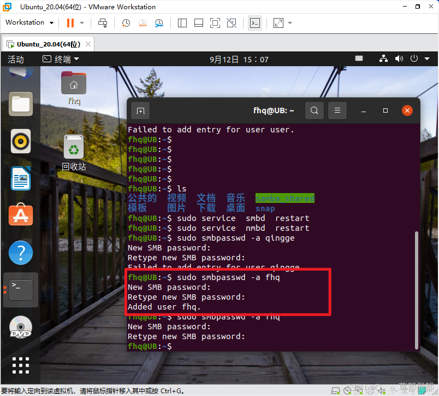Click the highlighted samba_shared directory name
Image resolution: width=439 pixels, height=396 pixels.
[x=284, y=199]
